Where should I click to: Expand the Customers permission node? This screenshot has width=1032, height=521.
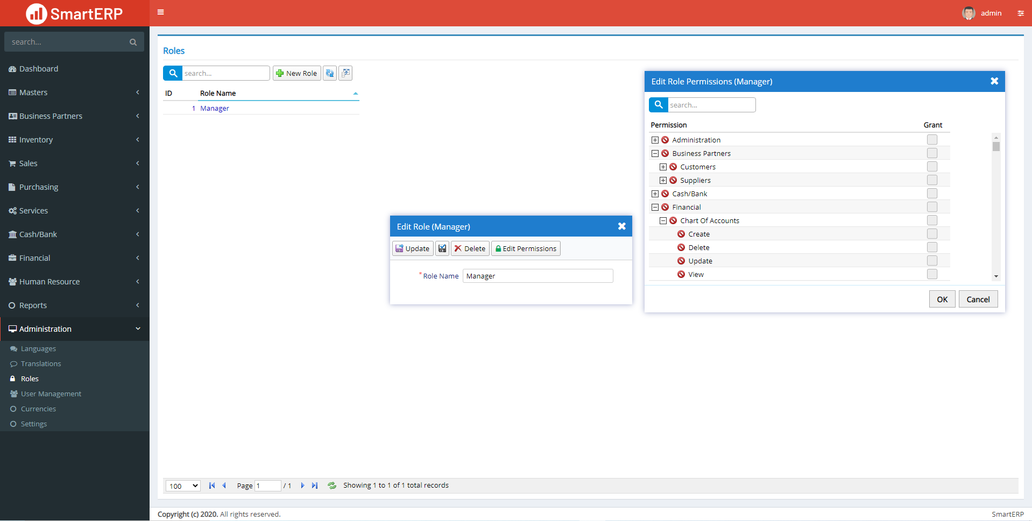[663, 167]
